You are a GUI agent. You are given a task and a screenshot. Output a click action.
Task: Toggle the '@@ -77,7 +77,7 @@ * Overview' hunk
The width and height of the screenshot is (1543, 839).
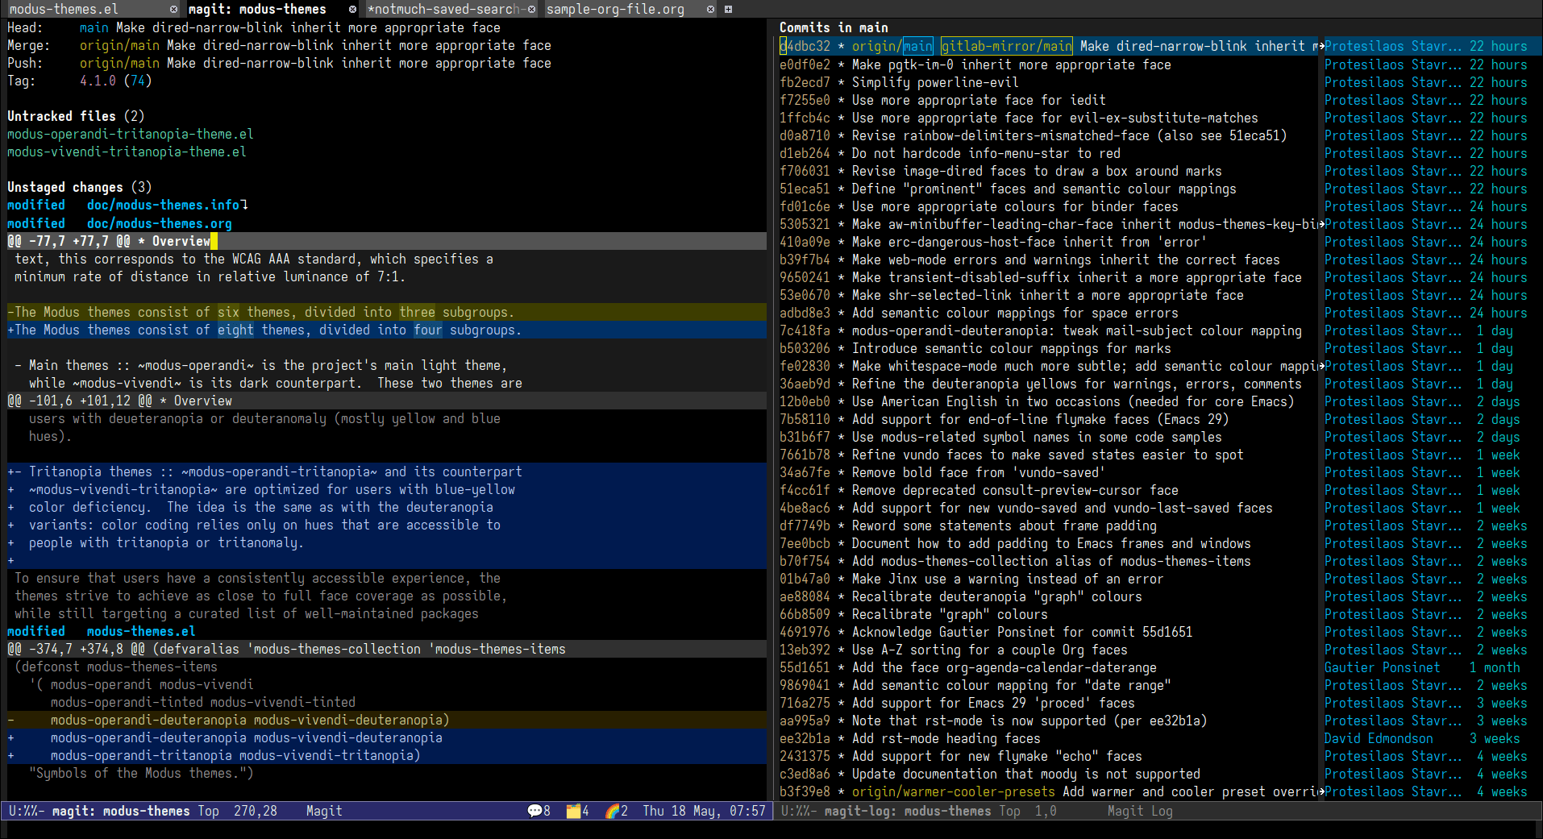tap(387, 241)
